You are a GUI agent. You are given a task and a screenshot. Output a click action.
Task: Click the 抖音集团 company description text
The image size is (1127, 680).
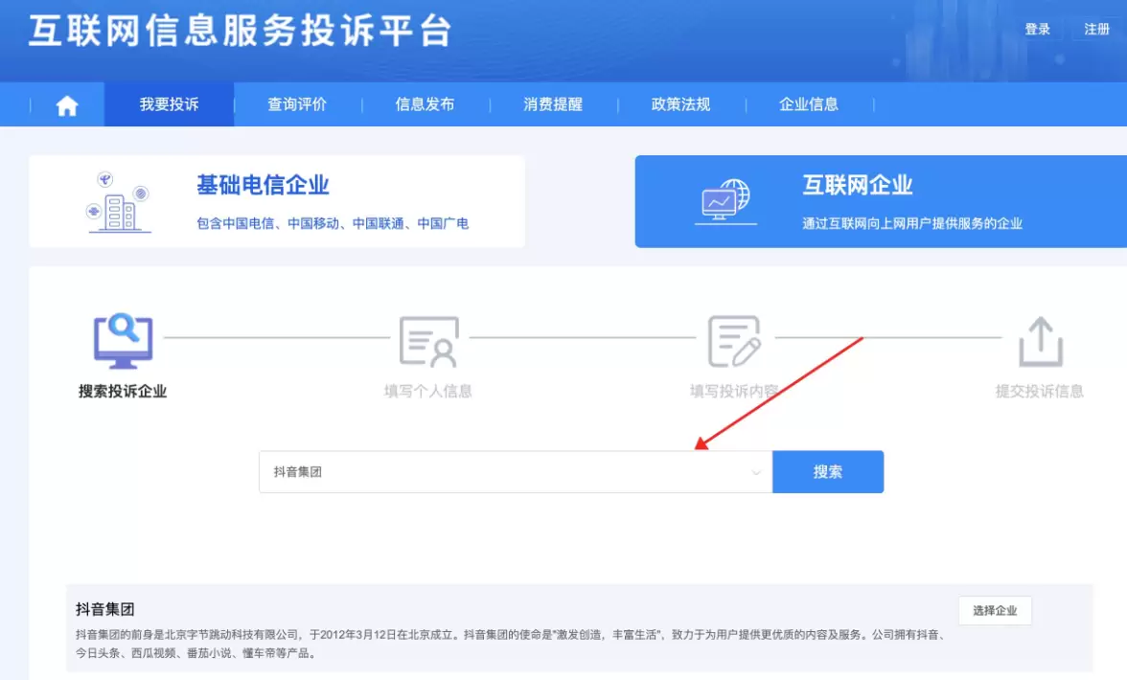pos(511,644)
